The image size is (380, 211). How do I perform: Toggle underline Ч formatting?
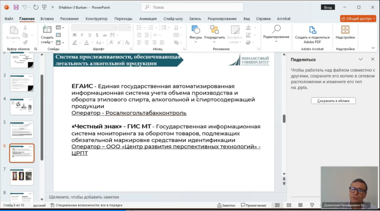pyautogui.click(x=90, y=35)
